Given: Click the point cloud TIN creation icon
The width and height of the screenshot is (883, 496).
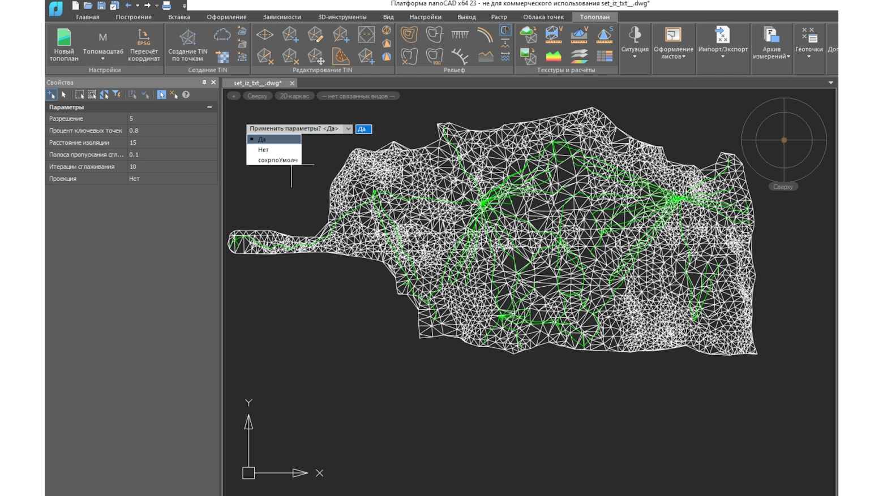Looking at the screenshot, I should coord(222,35).
